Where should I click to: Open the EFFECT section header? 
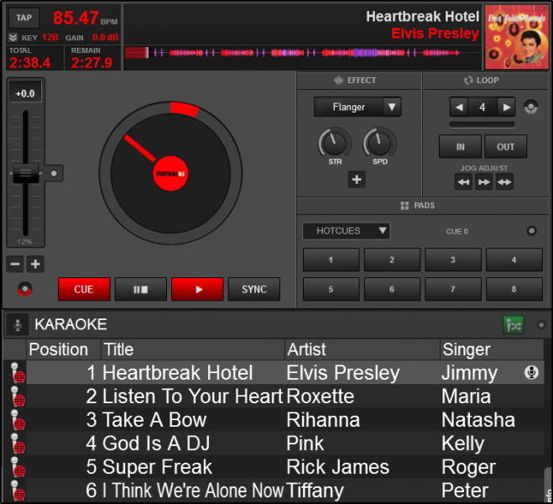[x=359, y=81]
